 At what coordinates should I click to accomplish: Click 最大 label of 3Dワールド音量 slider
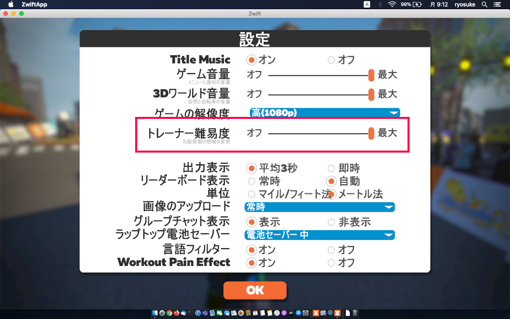tap(388, 94)
